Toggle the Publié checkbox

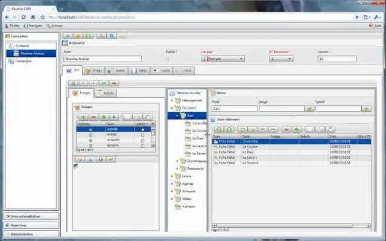[x=168, y=59]
